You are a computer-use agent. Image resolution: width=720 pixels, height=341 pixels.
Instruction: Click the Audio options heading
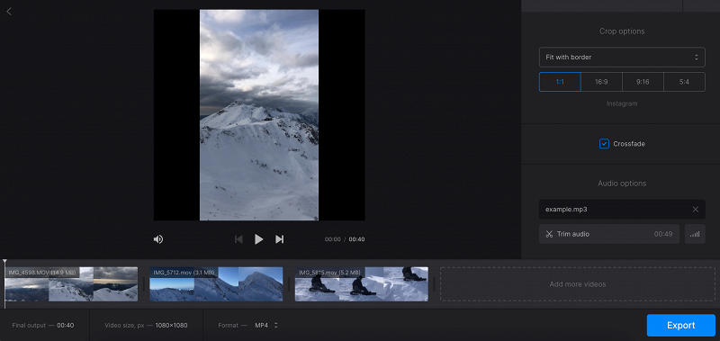[622, 184]
